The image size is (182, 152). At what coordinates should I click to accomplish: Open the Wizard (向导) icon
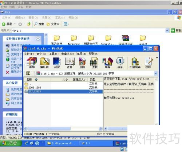[x=107, y=63]
